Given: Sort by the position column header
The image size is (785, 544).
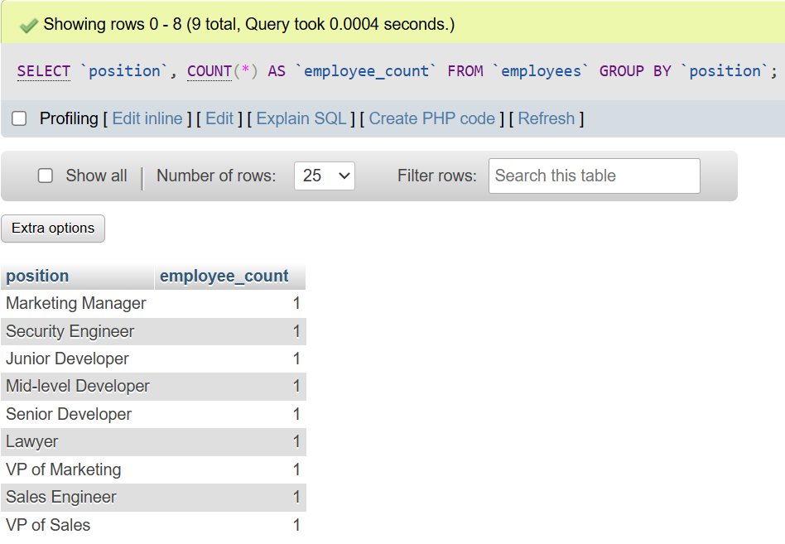Looking at the screenshot, I should (x=37, y=276).
